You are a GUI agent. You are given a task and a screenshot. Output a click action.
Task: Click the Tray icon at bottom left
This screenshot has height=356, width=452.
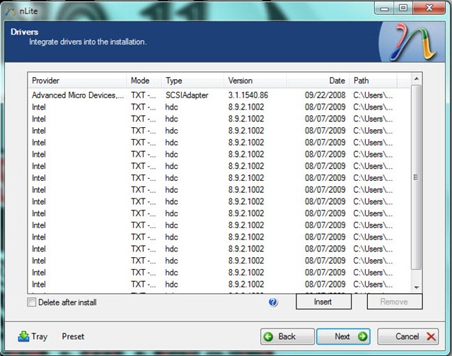click(x=23, y=336)
